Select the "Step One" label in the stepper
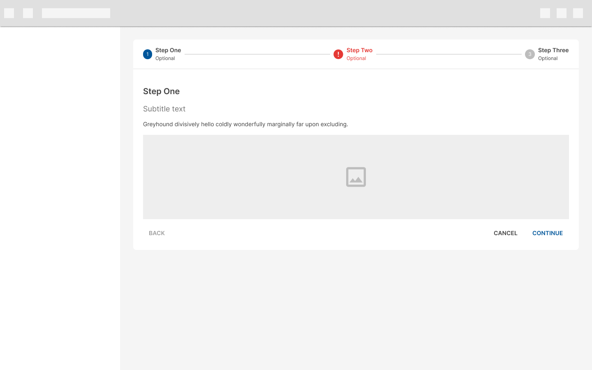 pos(168,50)
